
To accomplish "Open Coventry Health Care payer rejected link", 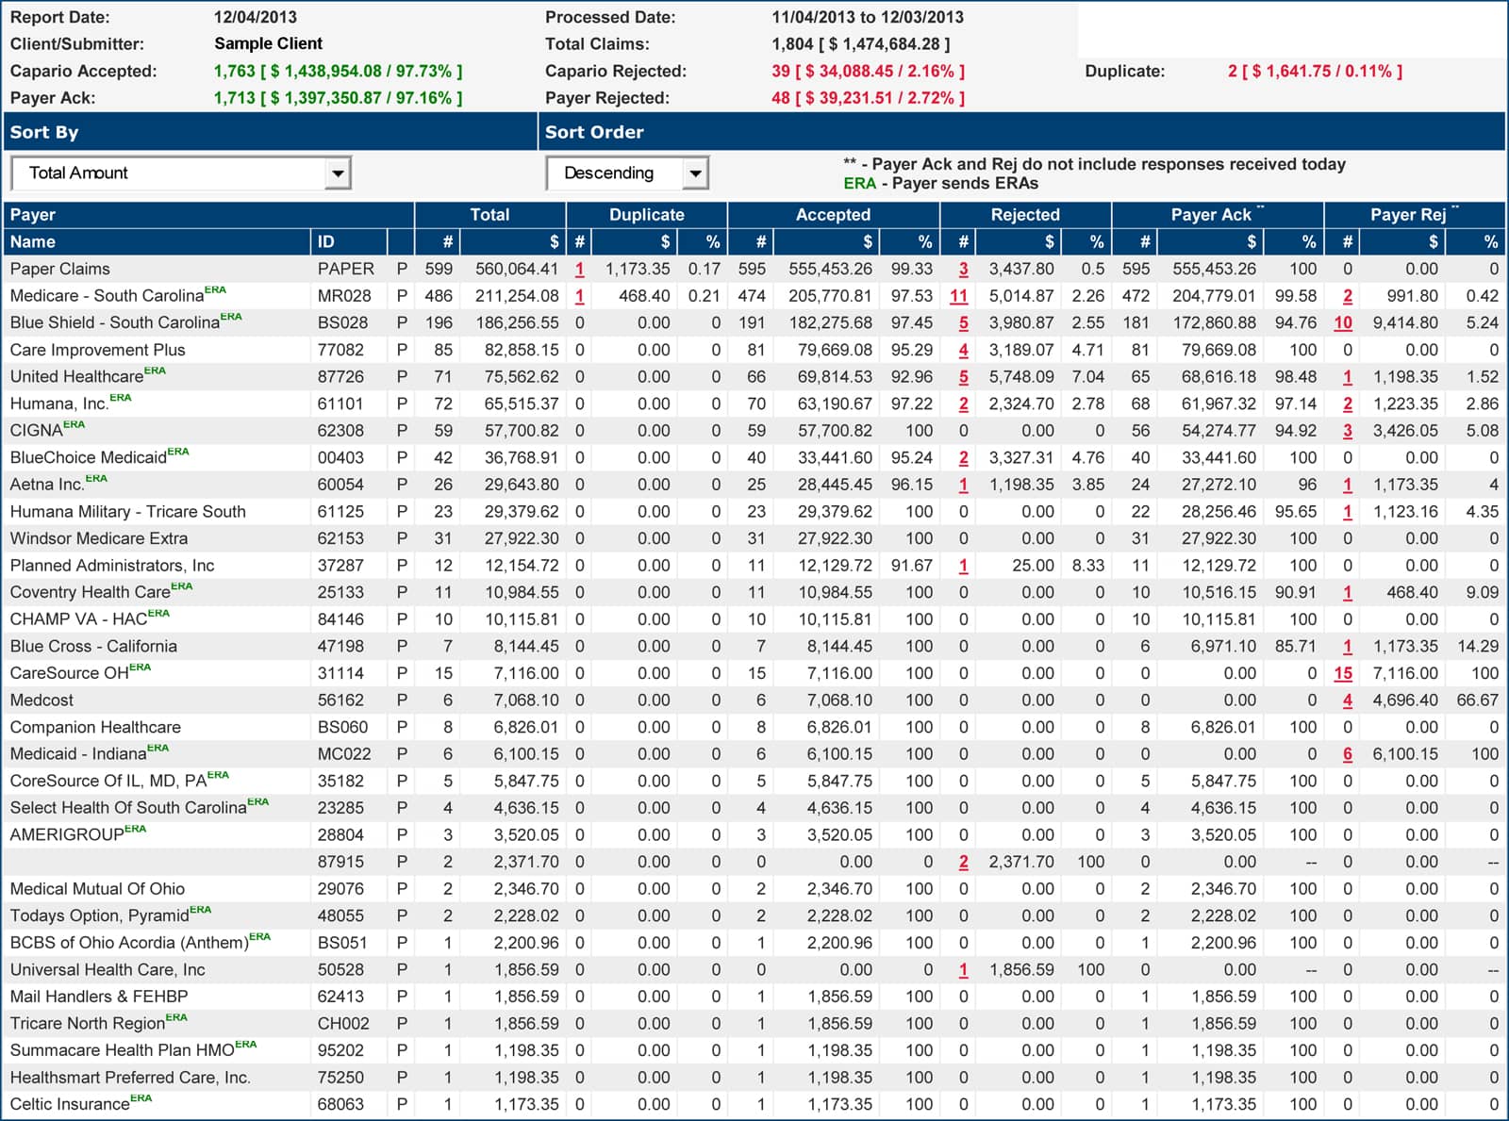I will pyautogui.click(x=1347, y=592).
